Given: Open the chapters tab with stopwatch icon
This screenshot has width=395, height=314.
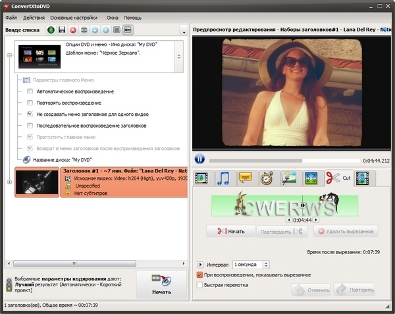Looking at the screenshot, I should 267,178.
